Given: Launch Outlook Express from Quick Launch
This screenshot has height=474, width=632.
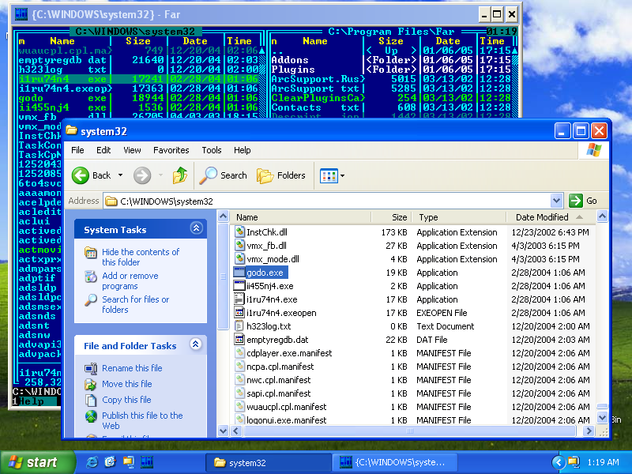Looking at the screenshot, I should pyautogui.click(x=110, y=462).
